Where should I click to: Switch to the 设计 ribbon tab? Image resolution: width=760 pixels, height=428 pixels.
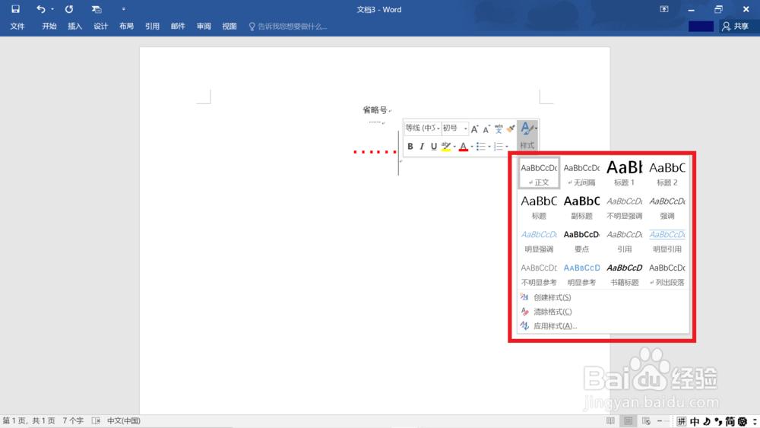(x=100, y=26)
